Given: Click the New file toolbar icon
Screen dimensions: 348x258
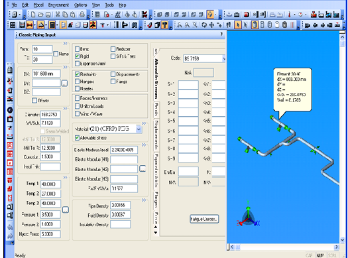Looking at the screenshot, I should click(33, 15).
